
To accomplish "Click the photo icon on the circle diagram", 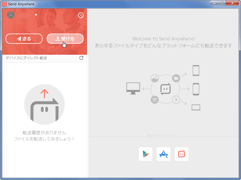I will tap(155, 78).
